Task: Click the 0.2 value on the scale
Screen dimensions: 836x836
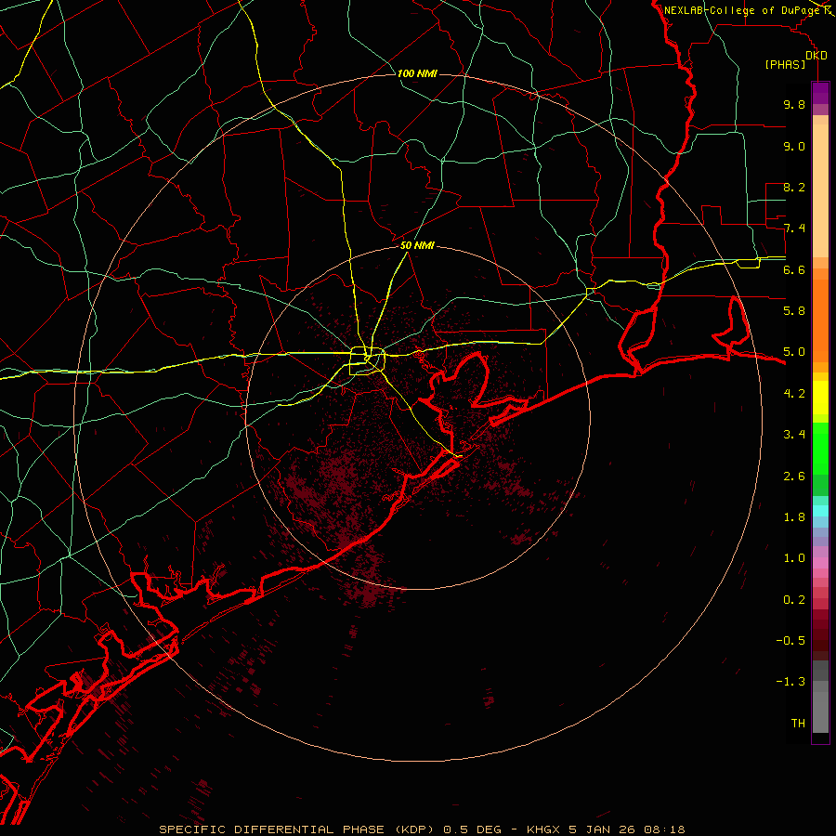Action: pos(794,600)
